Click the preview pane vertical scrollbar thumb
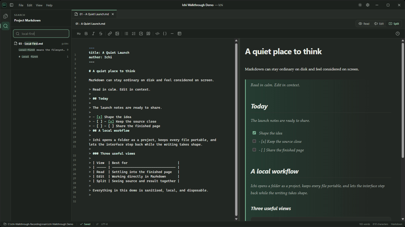 coord(403,100)
